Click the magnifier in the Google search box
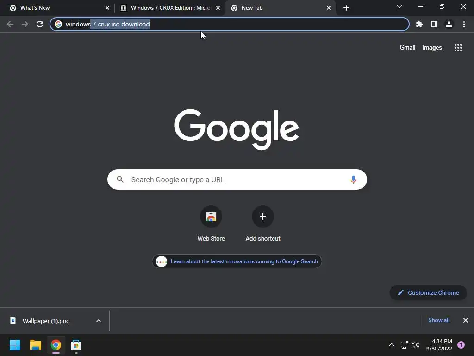The image size is (474, 356). point(120,179)
